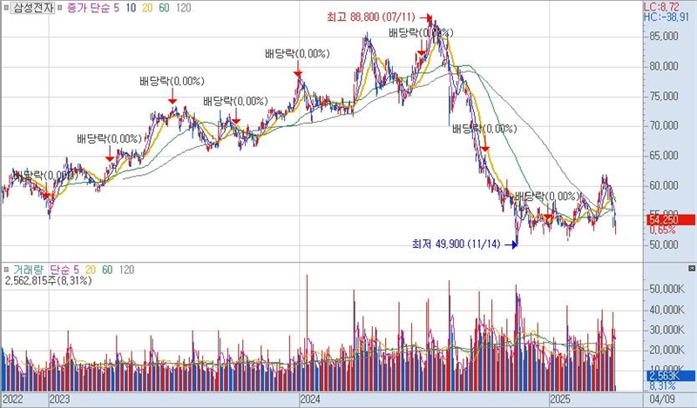Open the 종가 단순 indicator settings
697x408 pixels.
tap(88, 7)
